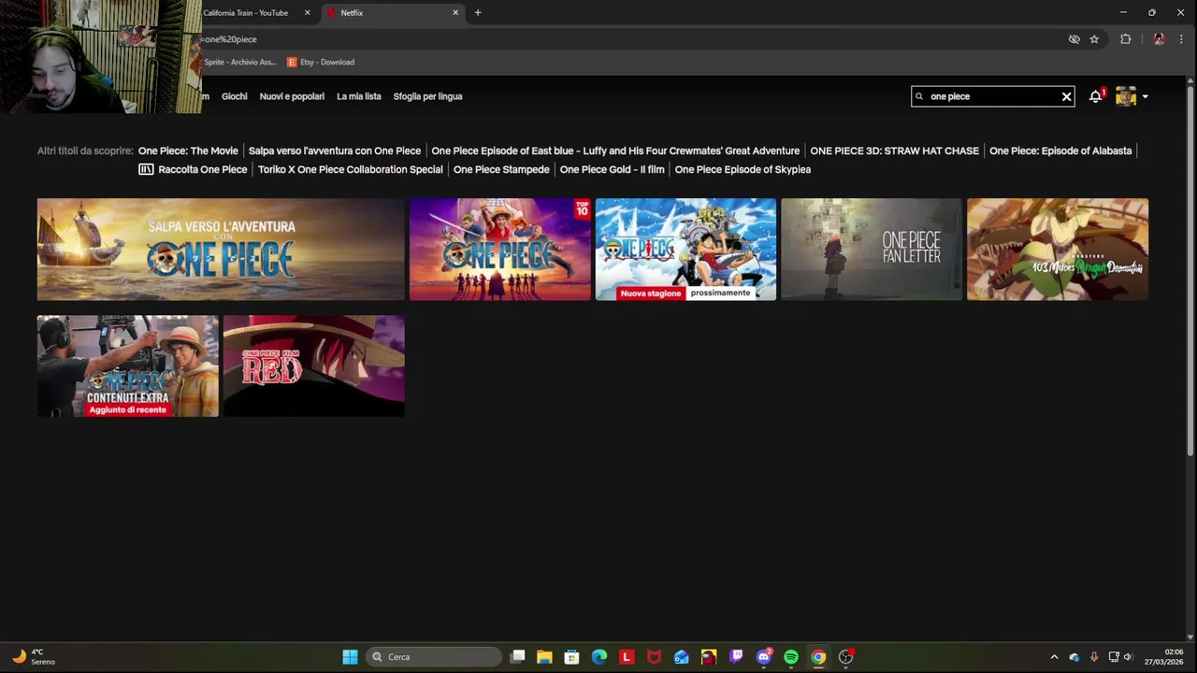The width and height of the screenshot is (1197, 673).
Task: Expand the Netflix profile dropdown arrow
Action: tap(1145, 96)
